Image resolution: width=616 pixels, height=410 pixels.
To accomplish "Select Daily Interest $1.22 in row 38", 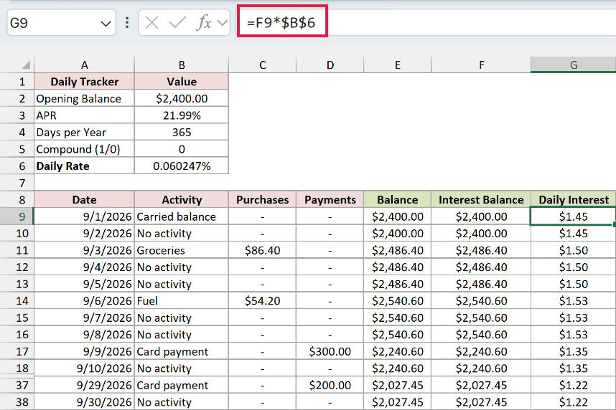I will [573, 402].
